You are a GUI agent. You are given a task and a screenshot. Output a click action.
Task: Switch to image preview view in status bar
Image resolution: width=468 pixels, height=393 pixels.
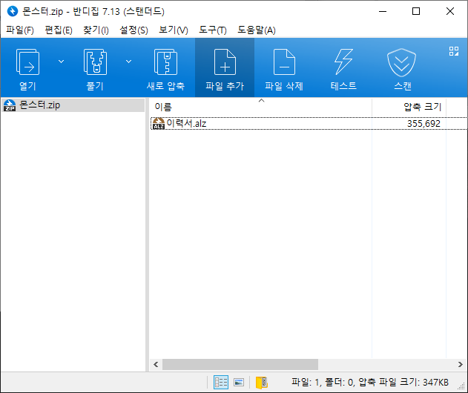[239, 383]
